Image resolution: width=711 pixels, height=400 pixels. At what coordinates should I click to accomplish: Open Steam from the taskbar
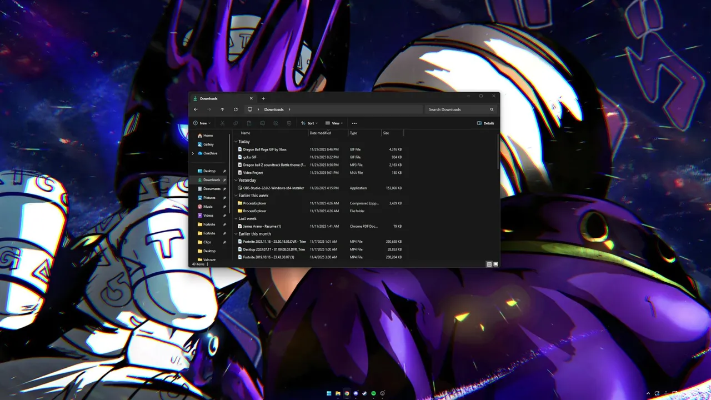coord(364,393)
